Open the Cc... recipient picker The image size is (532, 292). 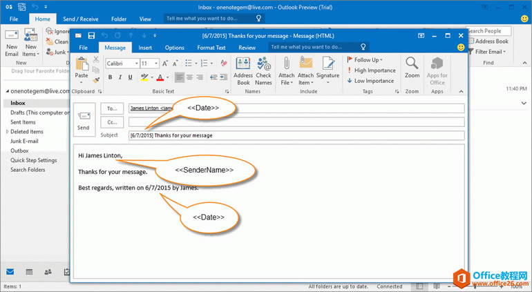[x=112, y=122]
